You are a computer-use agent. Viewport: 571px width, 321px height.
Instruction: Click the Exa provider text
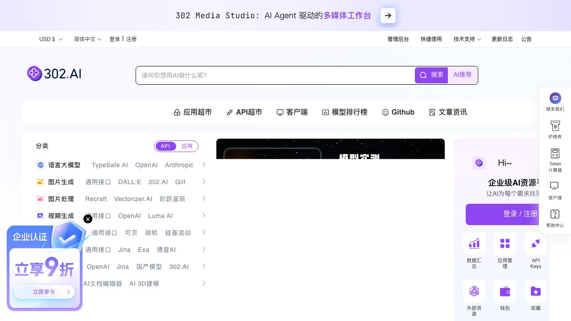click(x=144, y=250)
